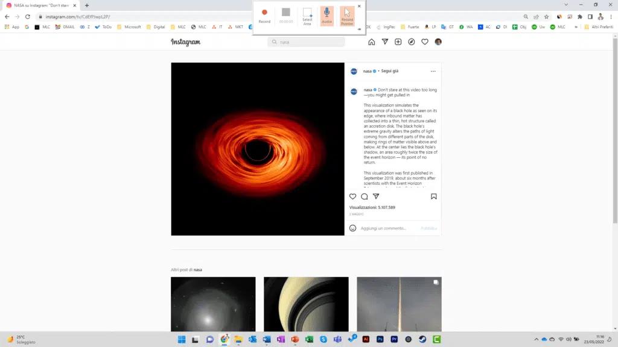Open activity heart icon in Instagram header
Image resolution: width=618 pixels, height=347 pixels.
coord(425,42)
